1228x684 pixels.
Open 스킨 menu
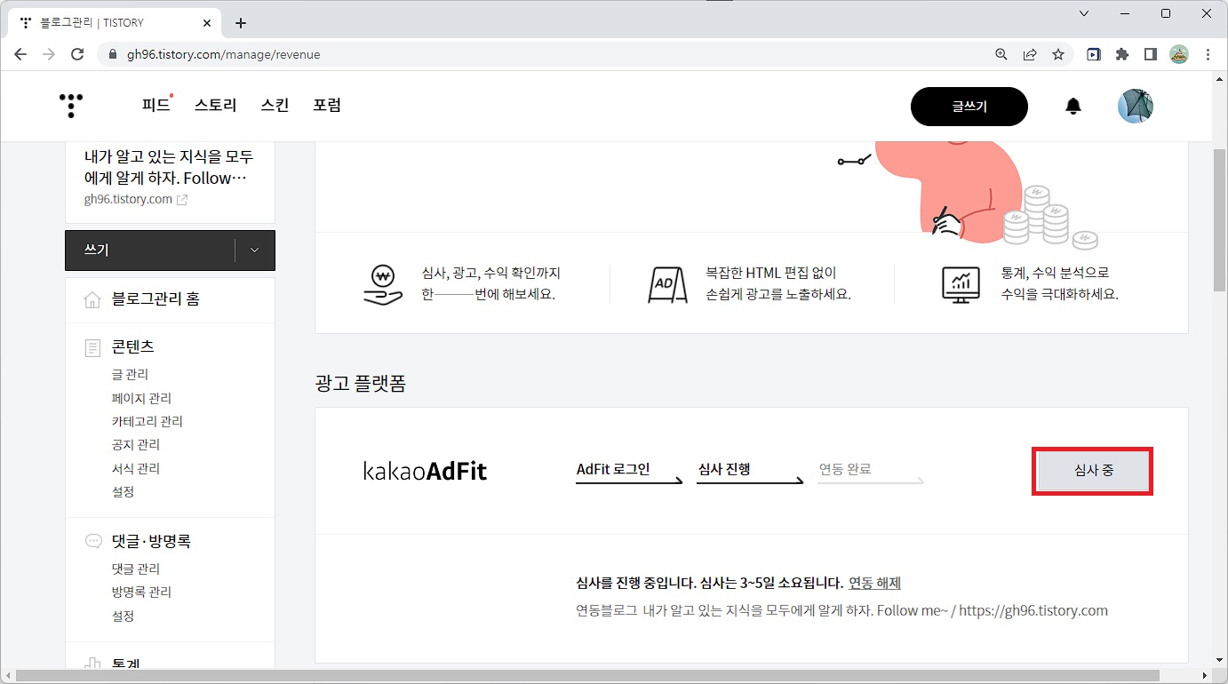click(x=275, y=105)
